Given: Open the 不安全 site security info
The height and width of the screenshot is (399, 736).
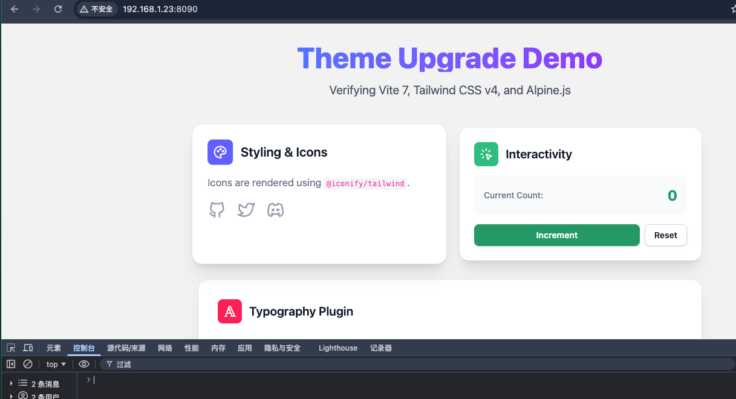Looking at the screenshot, I should 96,9.
